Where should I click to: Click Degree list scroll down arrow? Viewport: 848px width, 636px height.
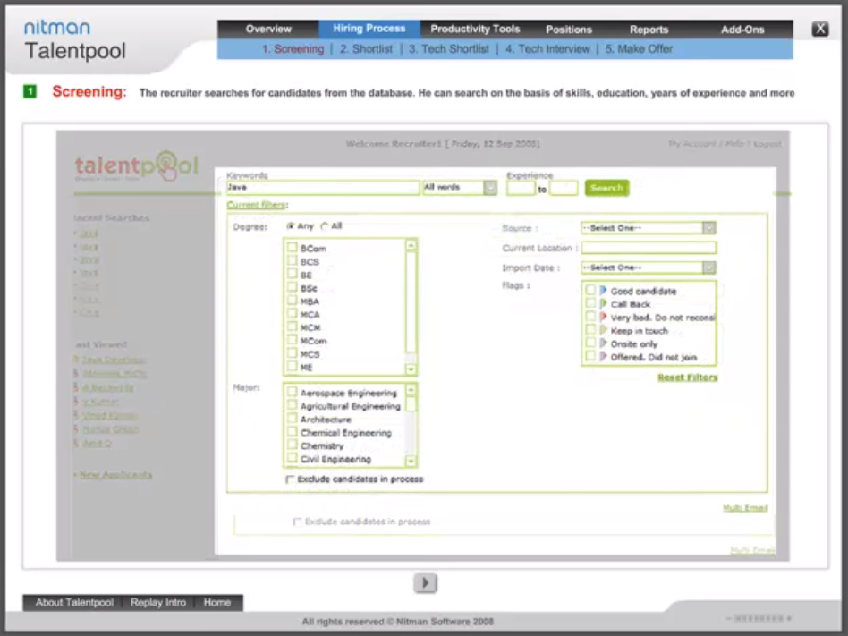(411, 369)
